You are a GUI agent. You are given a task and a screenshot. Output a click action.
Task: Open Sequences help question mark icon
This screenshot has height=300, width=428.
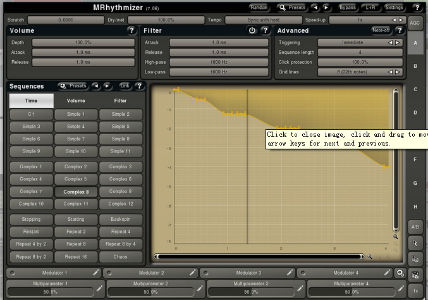click(x=139, y=86)
